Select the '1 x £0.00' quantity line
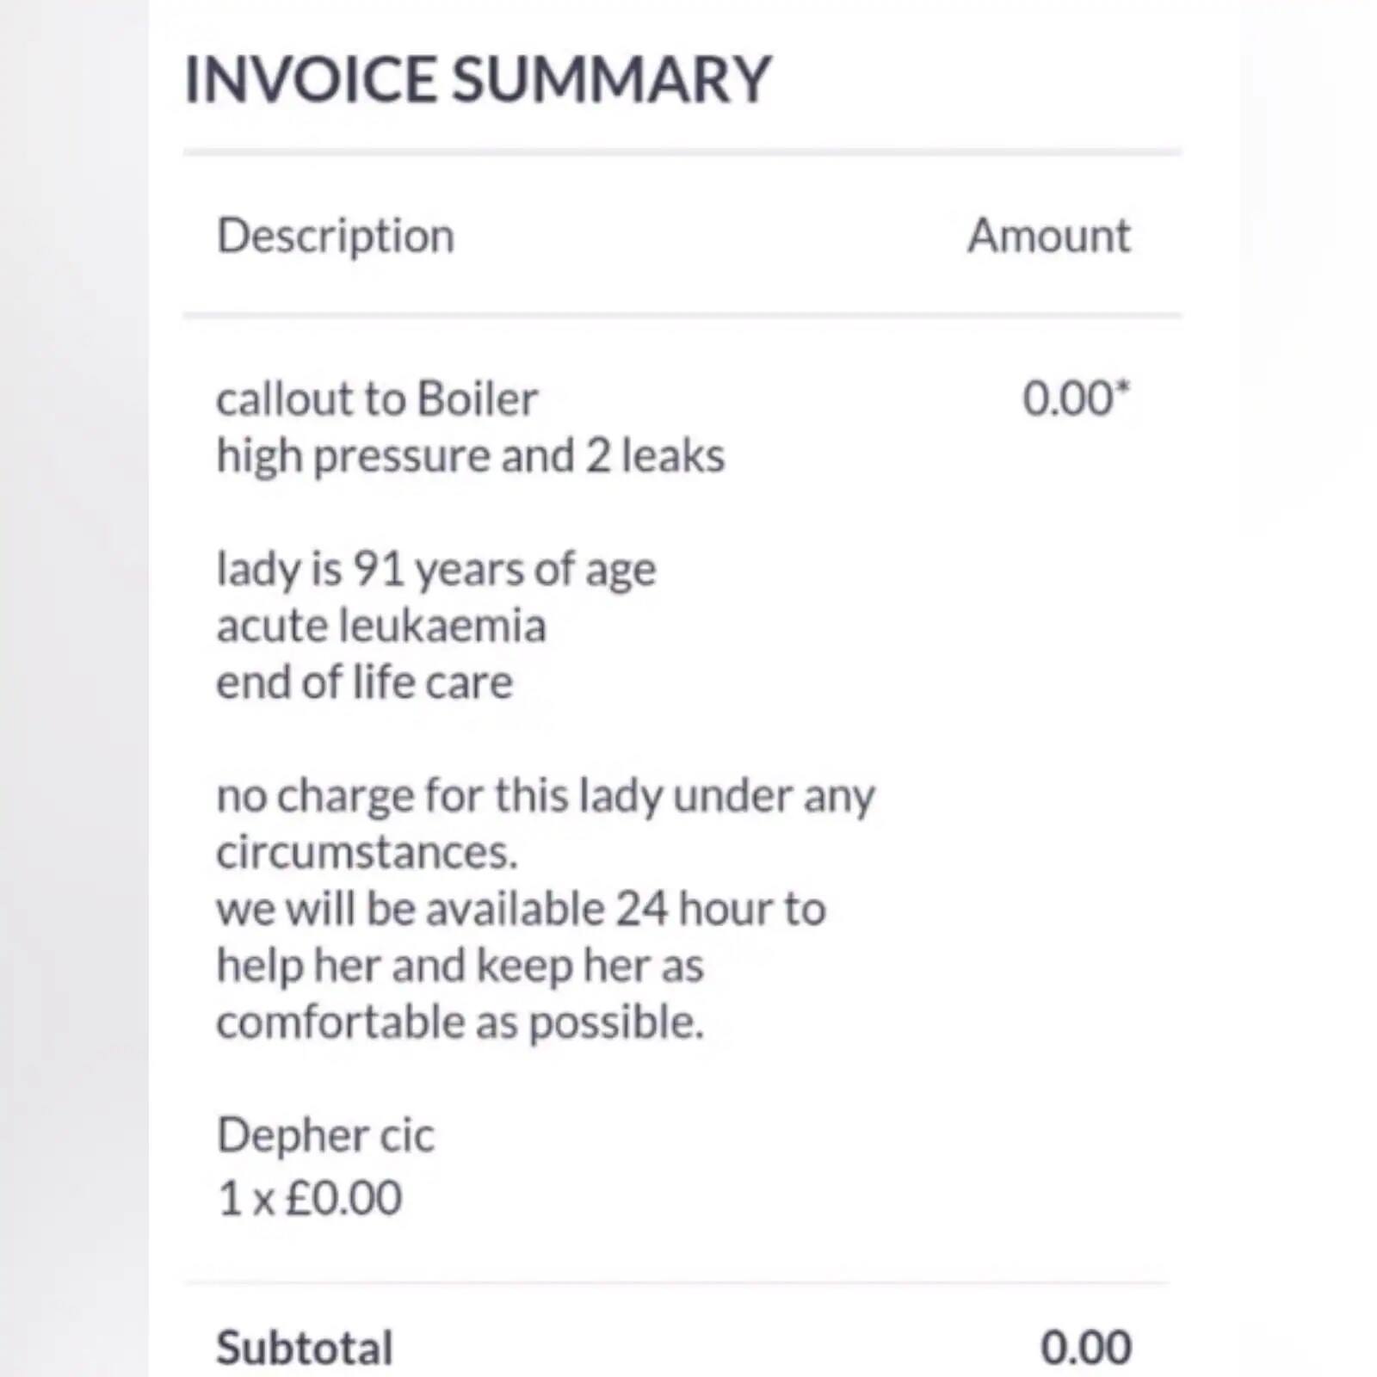1377x1377 pixels. (309, 1198)
